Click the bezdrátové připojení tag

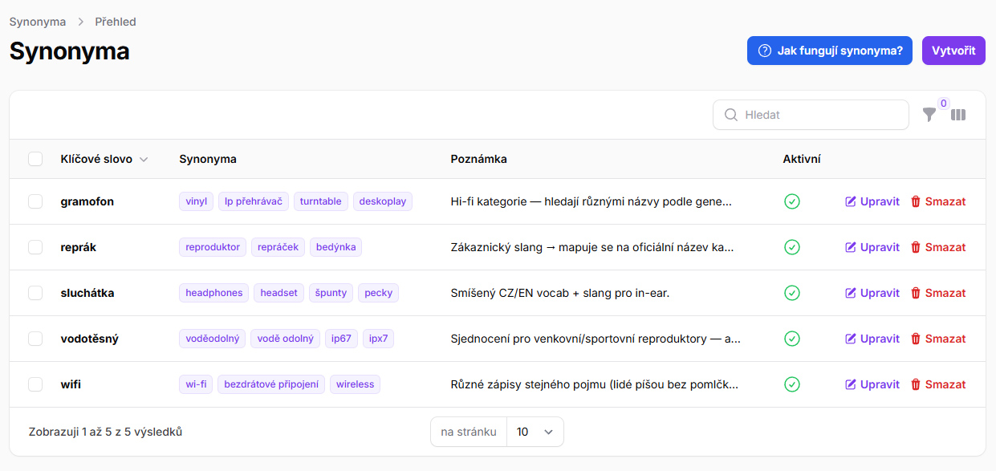click(x=271, y=384)
